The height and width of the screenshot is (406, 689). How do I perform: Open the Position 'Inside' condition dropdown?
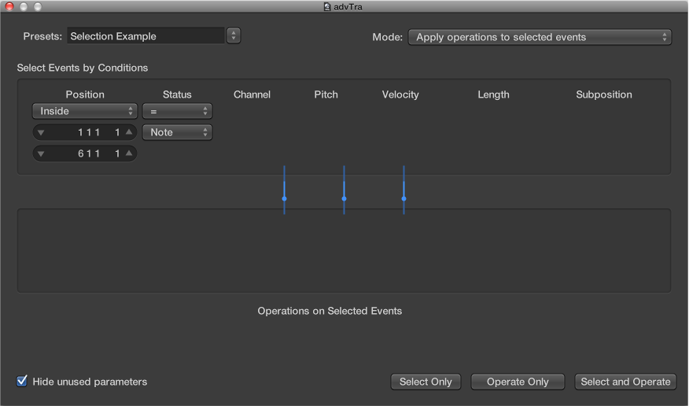[85, 111]
